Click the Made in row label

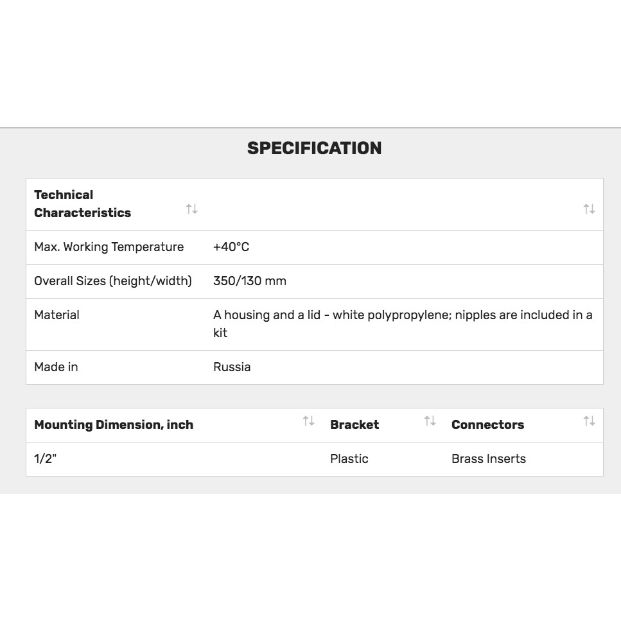point(56,367)
